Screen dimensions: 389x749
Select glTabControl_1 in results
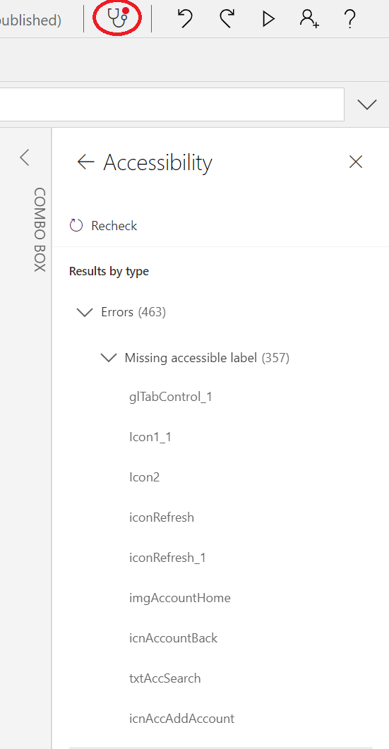coord(171,397)
